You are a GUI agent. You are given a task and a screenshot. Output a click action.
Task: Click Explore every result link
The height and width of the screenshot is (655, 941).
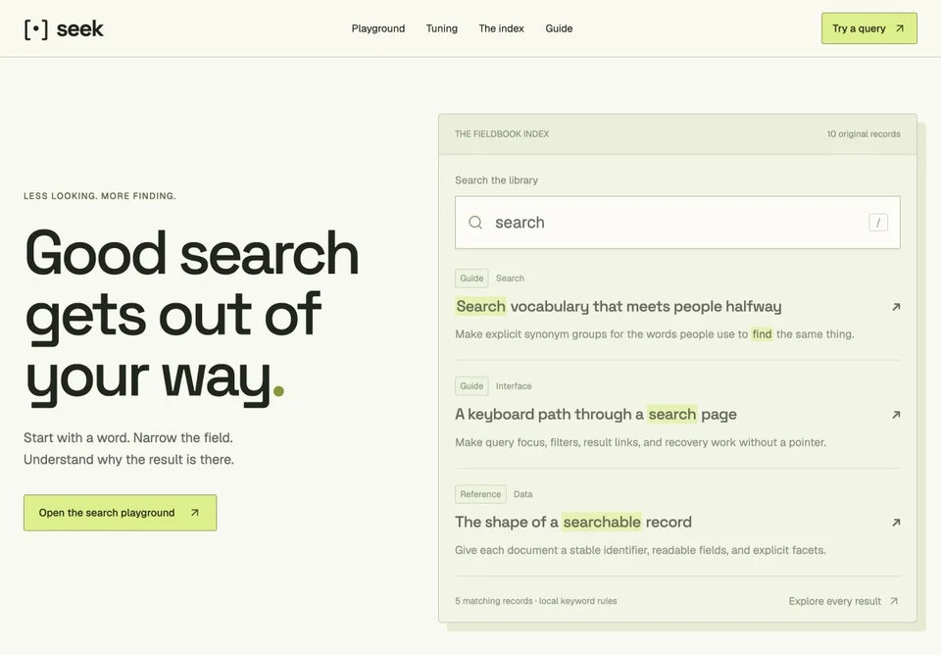click(843, 601)
